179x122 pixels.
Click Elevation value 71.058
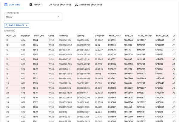click(98, 74)
